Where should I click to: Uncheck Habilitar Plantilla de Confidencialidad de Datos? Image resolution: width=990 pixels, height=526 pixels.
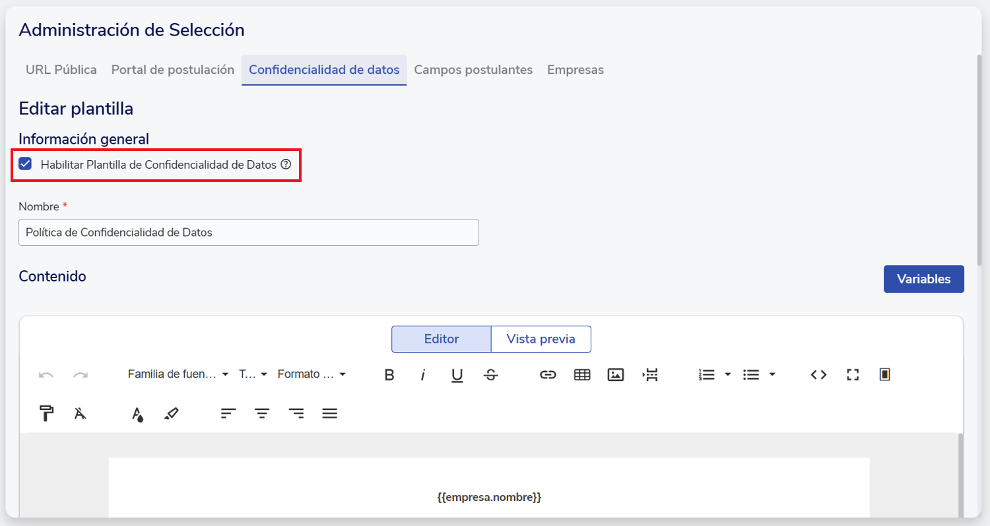click(26, 164)
